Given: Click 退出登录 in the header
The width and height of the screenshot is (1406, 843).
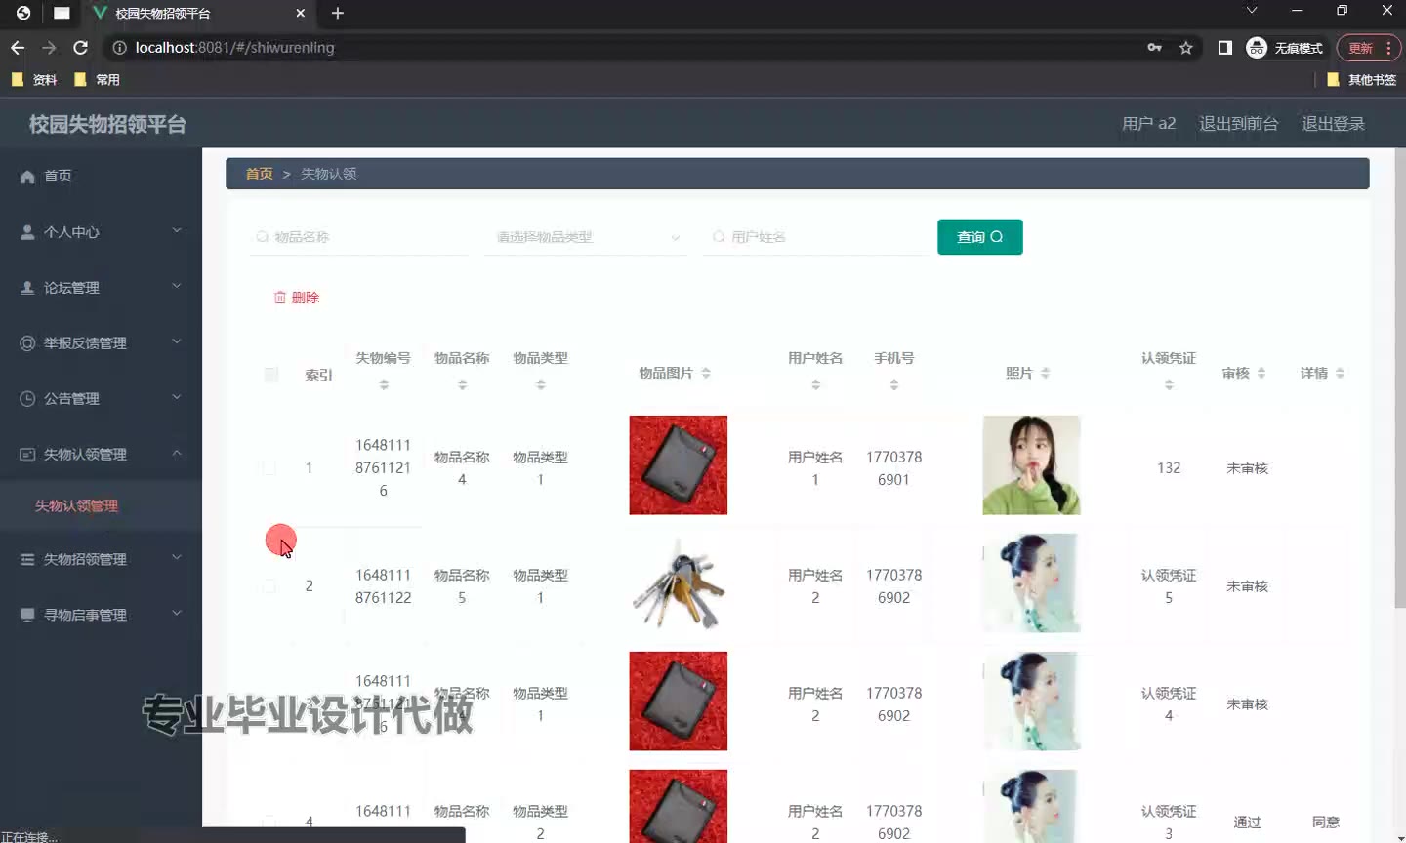Looking at the screenshot, I should click(x=1333, y=124).
